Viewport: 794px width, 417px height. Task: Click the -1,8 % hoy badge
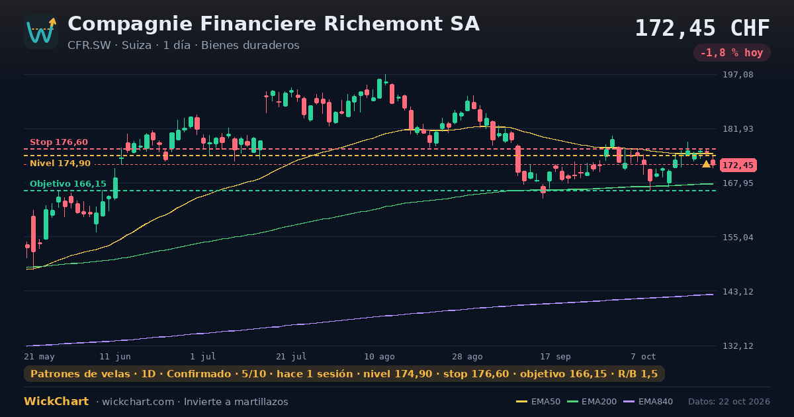[x=732, y=53]
